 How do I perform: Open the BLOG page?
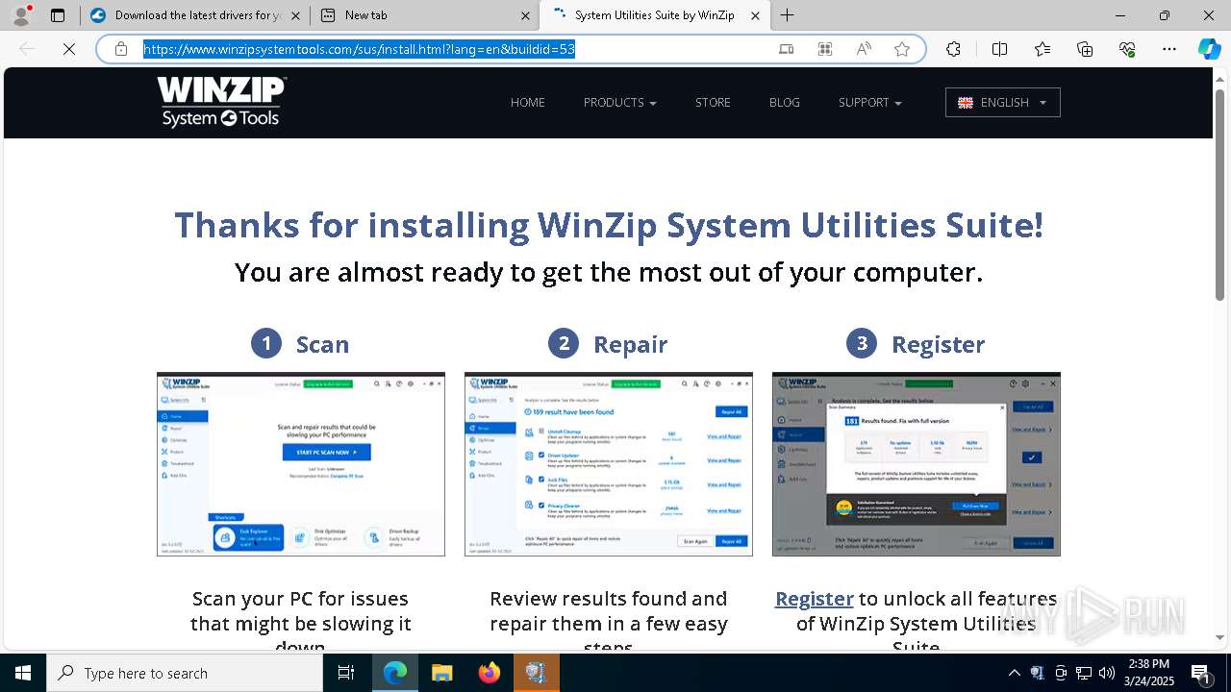click(785, 103)
